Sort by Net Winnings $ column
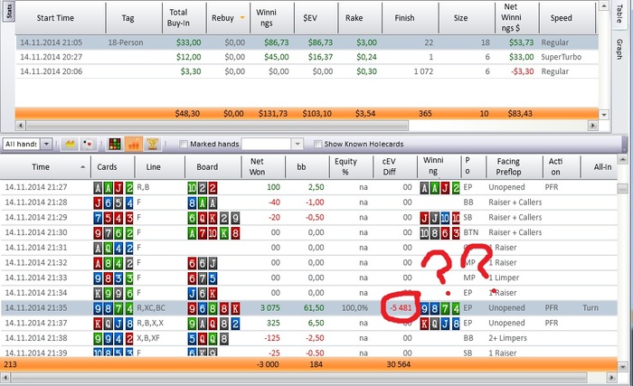Screen dimensions: 633x386 [x=511, y=18]
